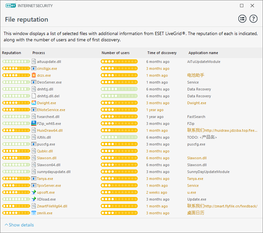The image size is (263, 233).
Task: Select the Slawson.dll file icon
Action: [34, 158]
